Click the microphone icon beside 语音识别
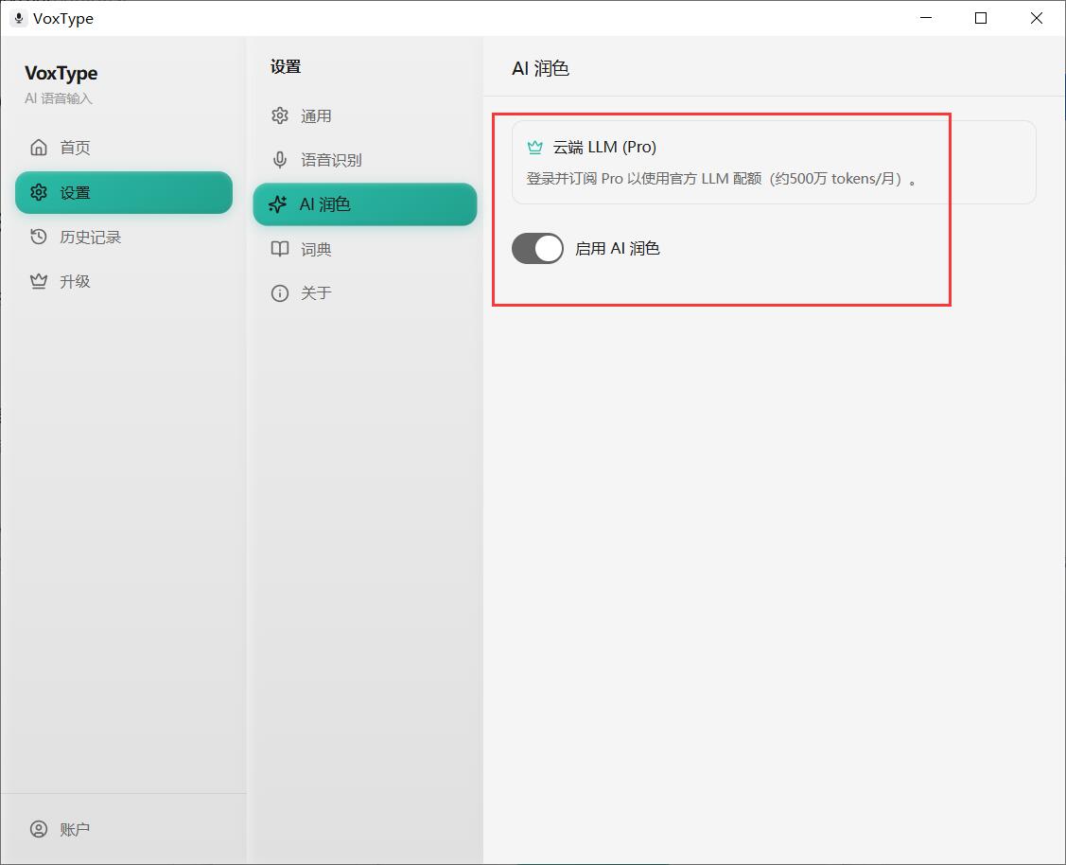The height and width of the screenshot is (865, 1066). 279,160
